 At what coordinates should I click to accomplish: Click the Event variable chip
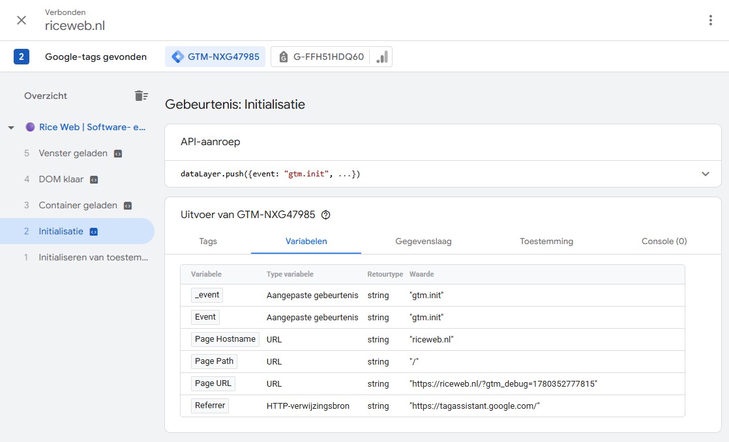click(205, 317)
